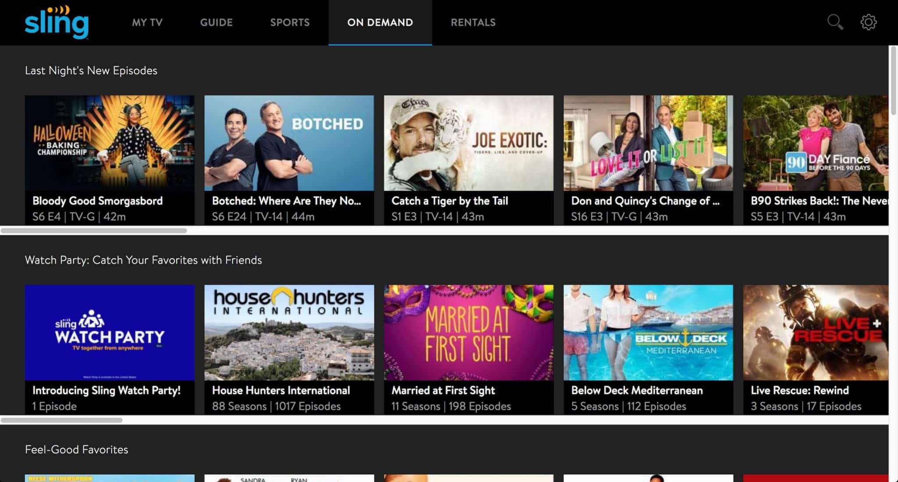Click the S1 E3 | TV-14 | 43m text

[438, 217]
